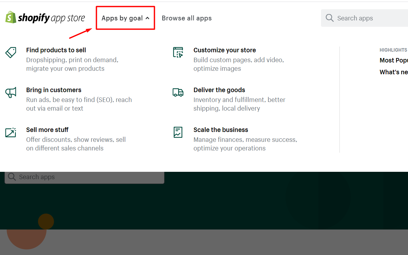The image size is (408, 255).
Task: Click the magnifying glass in the top search bar
Action: pyautogui.click(x=330, y=18)
